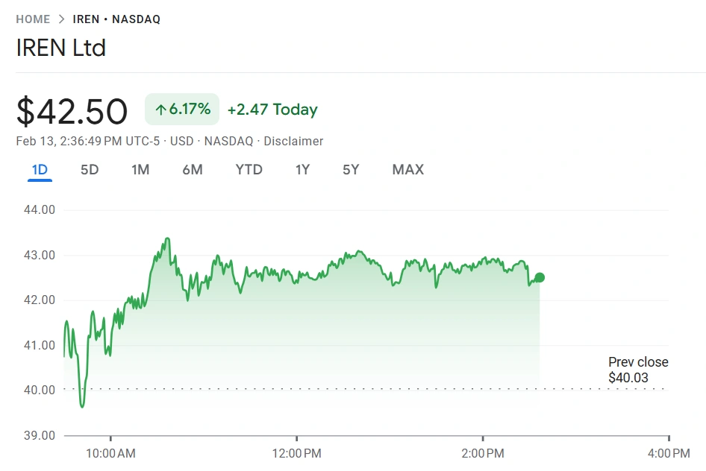Show the MAX chart range
The height and width of the screenshot is (471, 706).
point(408,170)
